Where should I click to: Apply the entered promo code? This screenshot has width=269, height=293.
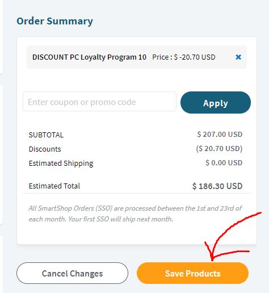point(216,102)
